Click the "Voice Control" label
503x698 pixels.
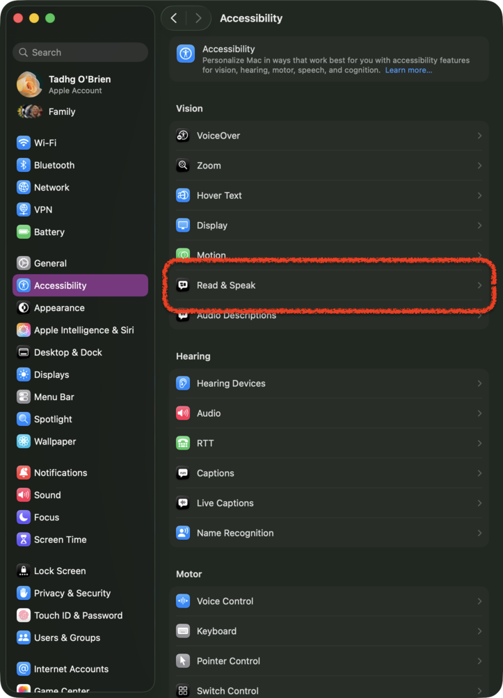[225, 601]
